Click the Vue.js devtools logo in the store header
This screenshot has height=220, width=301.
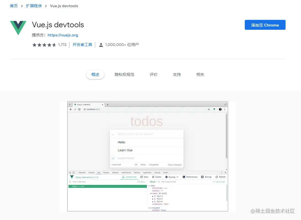pyautogui.click(x=18, y=28)
